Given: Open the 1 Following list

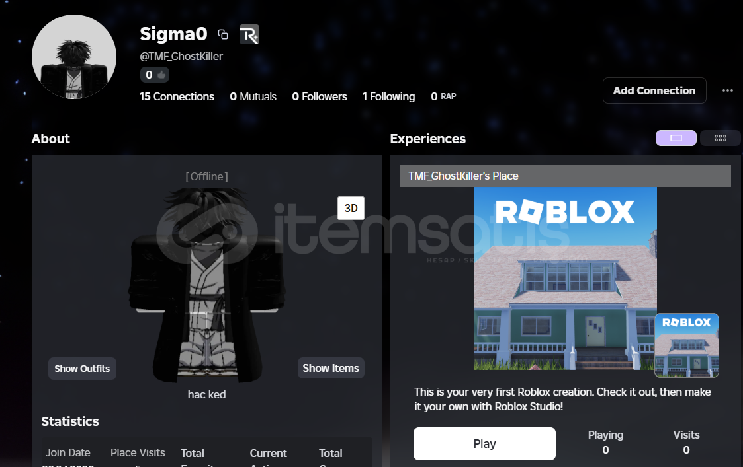Looking at the screenshot, I should 388,96.
